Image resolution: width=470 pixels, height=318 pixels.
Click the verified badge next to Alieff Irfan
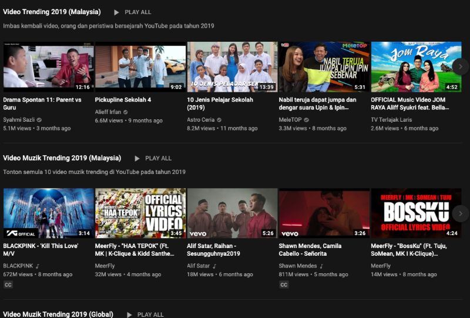[x=125, y=112]
